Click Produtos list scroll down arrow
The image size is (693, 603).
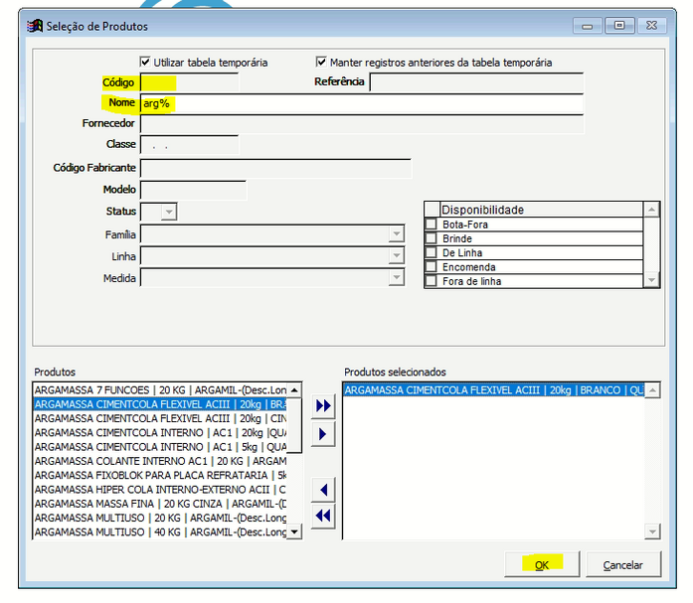click(x=294, y=531)
